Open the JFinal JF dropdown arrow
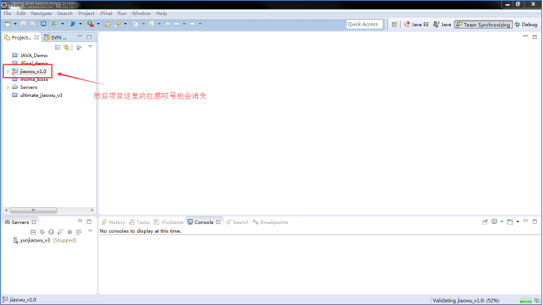This screenshot has height=305, width=543. tap(80, 24)
